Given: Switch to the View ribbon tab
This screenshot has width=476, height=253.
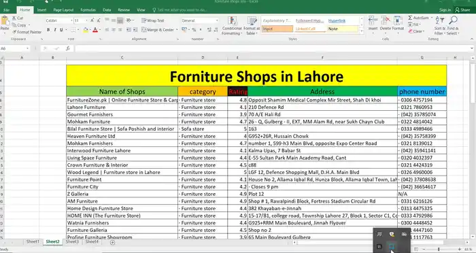Looking at the screenshot, I should 141,10.
